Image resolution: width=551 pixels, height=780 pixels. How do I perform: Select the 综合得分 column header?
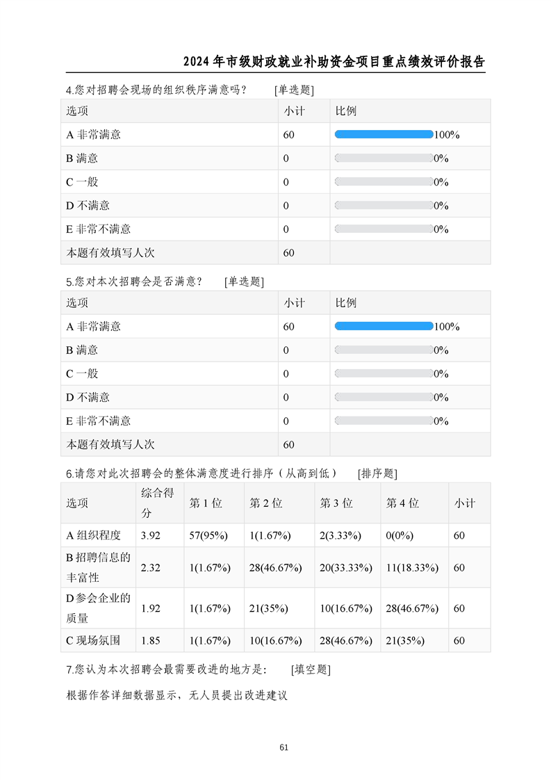coord(158,503)
